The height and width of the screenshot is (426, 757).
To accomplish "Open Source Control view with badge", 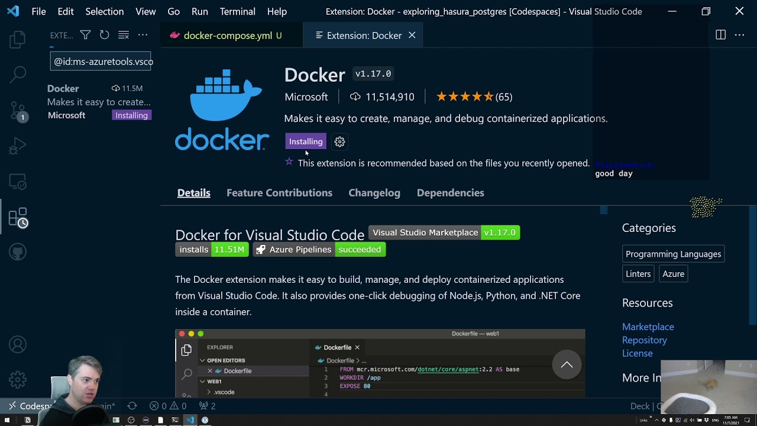I will [x=18, y=111].
